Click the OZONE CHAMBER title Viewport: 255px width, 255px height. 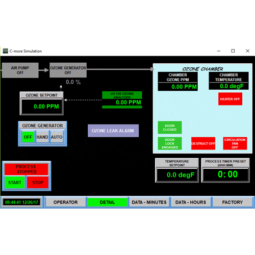click(202, 69)
